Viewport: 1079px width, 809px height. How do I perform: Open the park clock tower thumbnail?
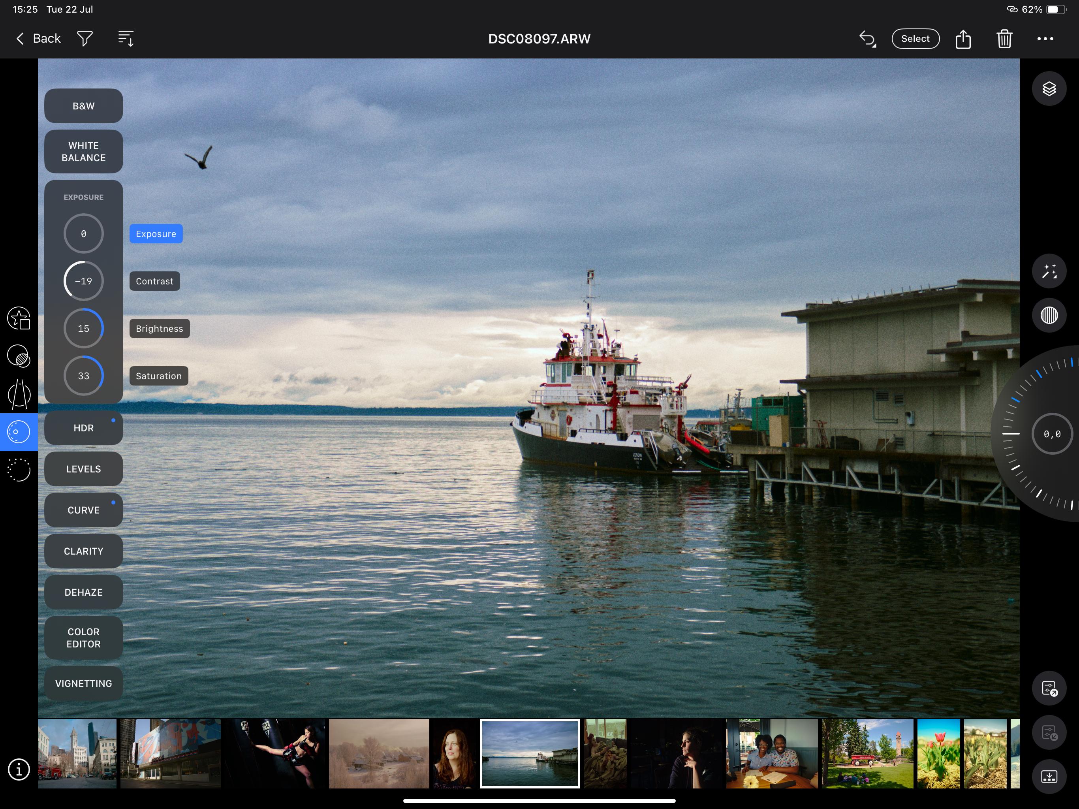[x=867, y=753]
